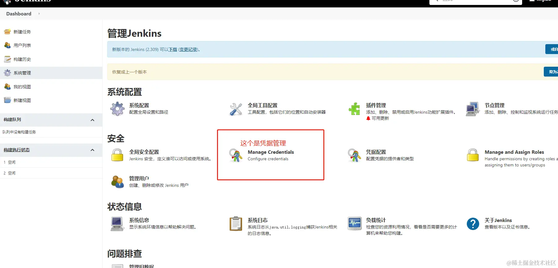The height and width of the screenshot is (268, 558).
Task: Open the Manage Credentials link
Action: tap(271, 152)
